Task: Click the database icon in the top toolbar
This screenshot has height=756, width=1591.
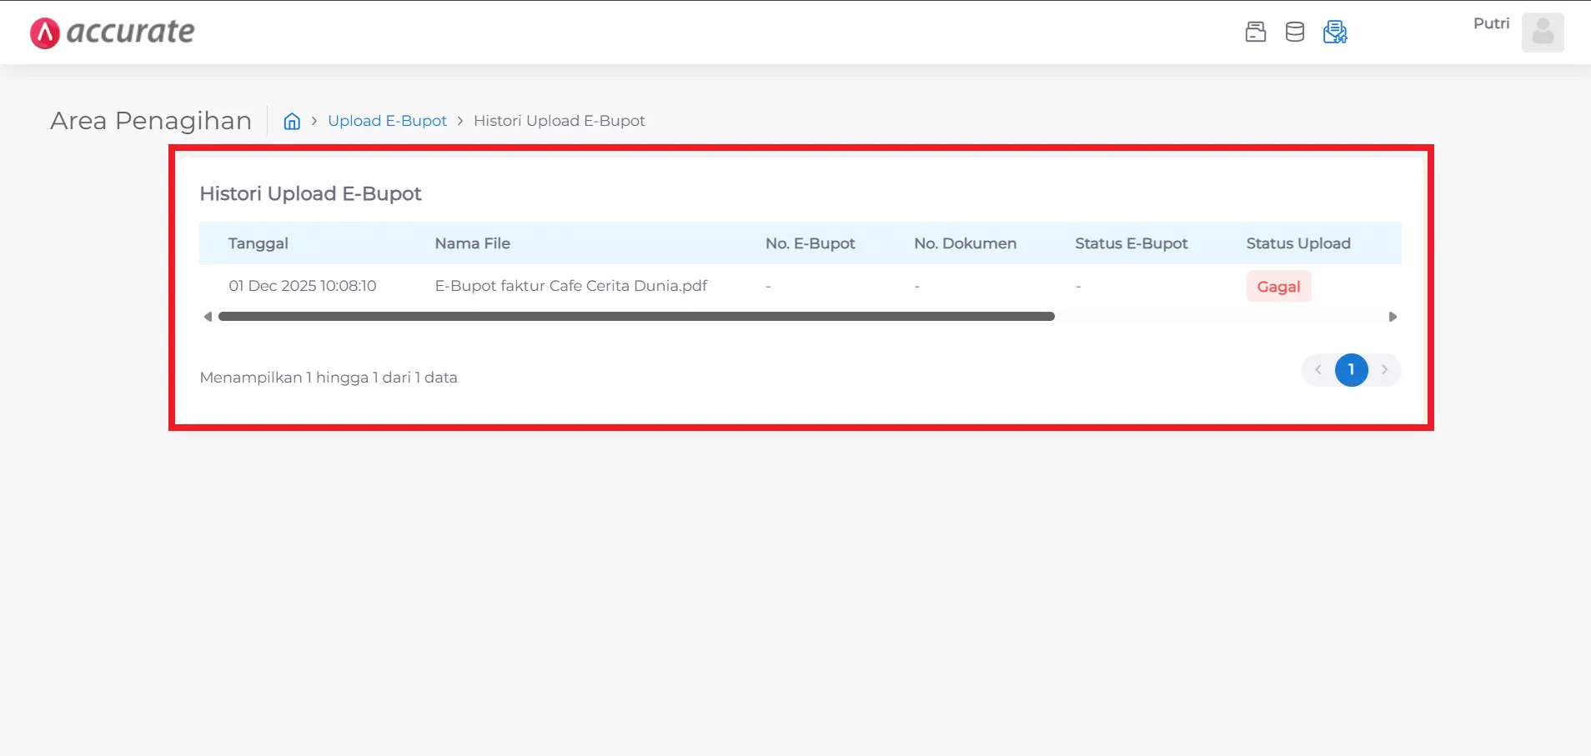Action: (1294, 32)
